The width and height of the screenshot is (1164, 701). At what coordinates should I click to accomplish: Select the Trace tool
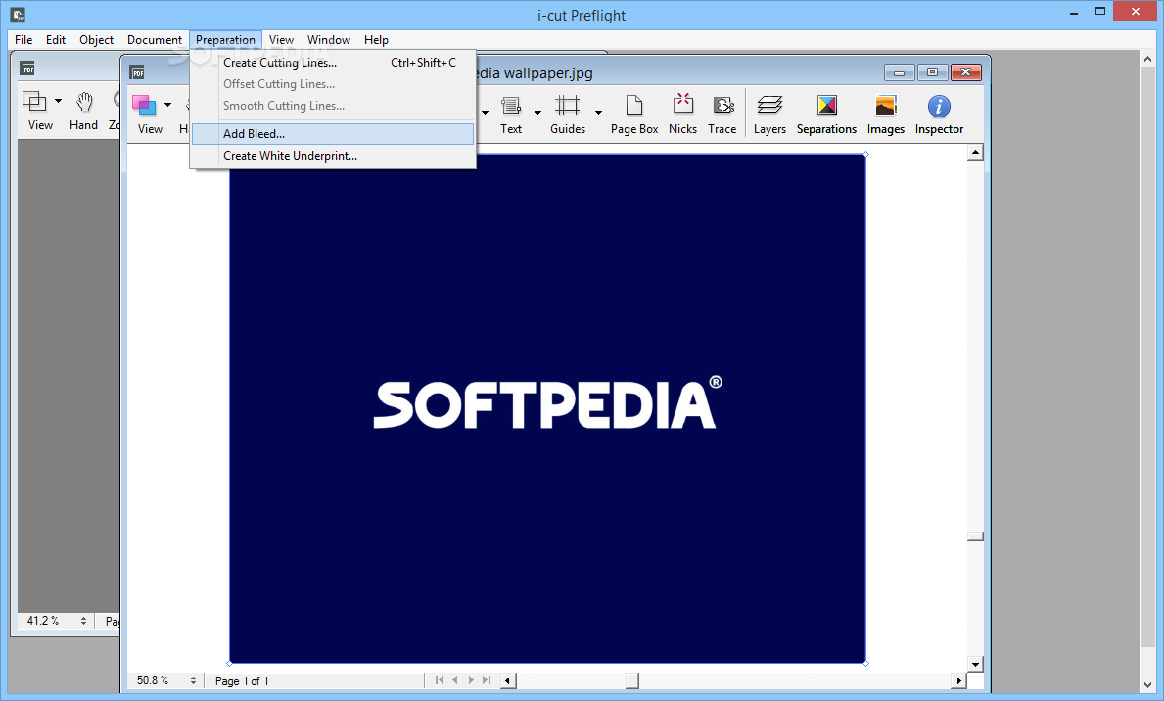coord(722,115)
